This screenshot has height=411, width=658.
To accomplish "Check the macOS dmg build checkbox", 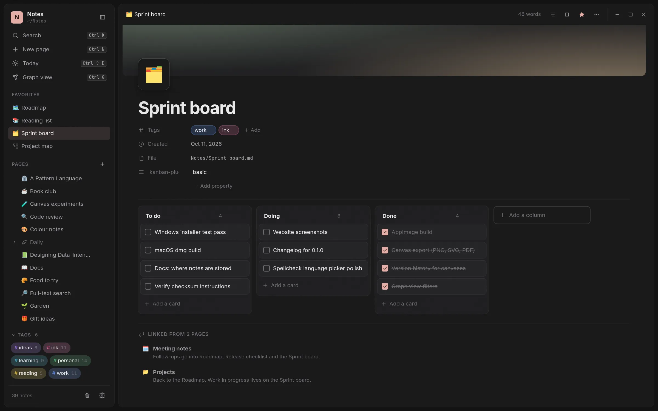I will [x=148, y=250].
